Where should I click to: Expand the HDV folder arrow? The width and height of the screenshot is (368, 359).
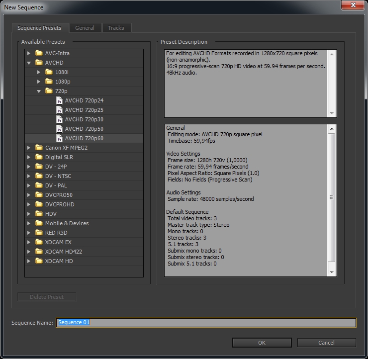click(29, 214)
